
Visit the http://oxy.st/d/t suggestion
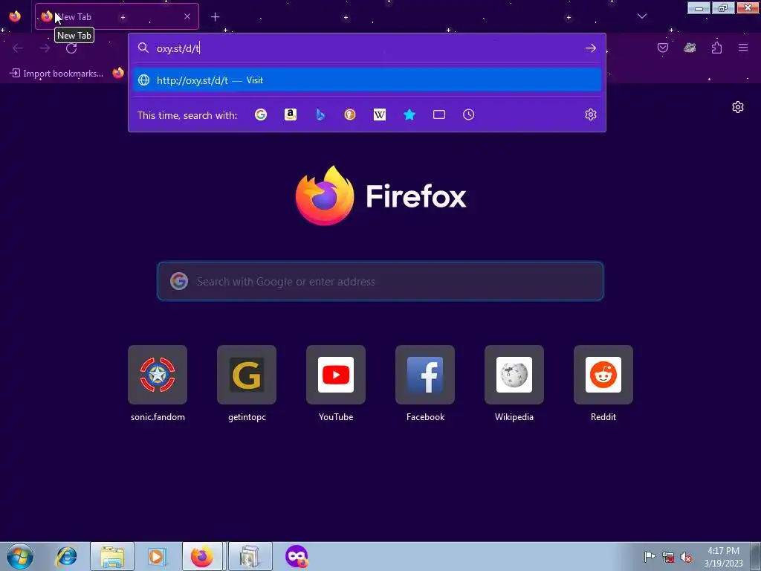point(367,80)
